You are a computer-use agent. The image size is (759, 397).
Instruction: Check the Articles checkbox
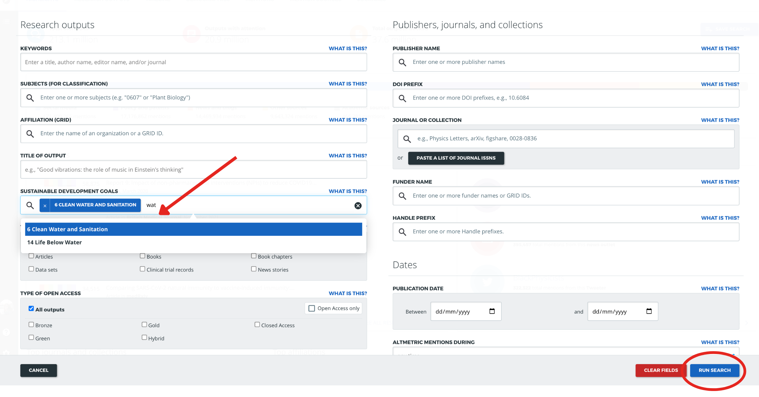(31, 256)
